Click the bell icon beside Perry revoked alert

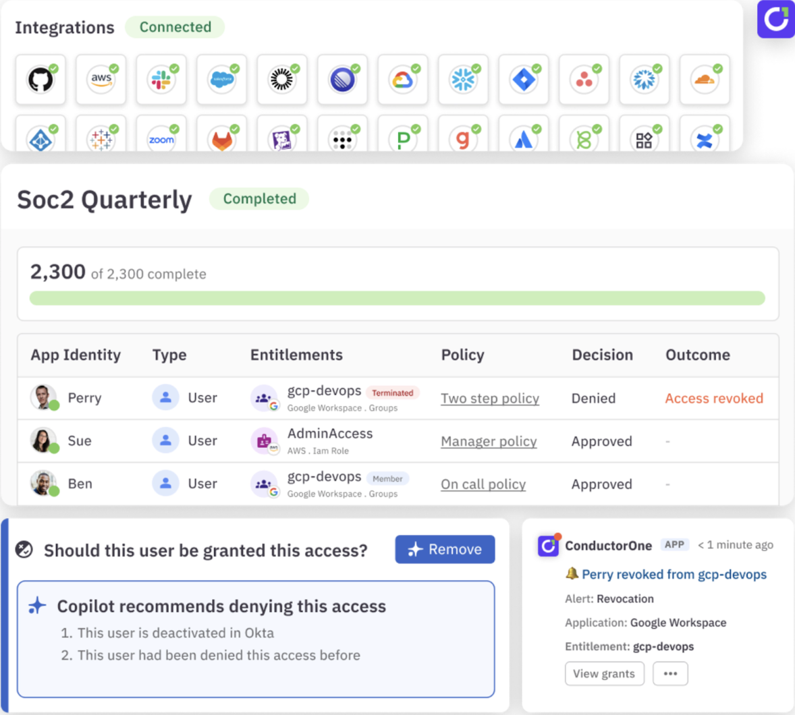[x=572, y=573]
